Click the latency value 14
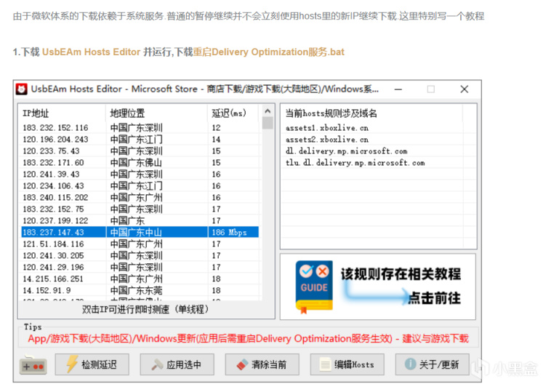This screenshot has width=554, height=389. [216, 139]
